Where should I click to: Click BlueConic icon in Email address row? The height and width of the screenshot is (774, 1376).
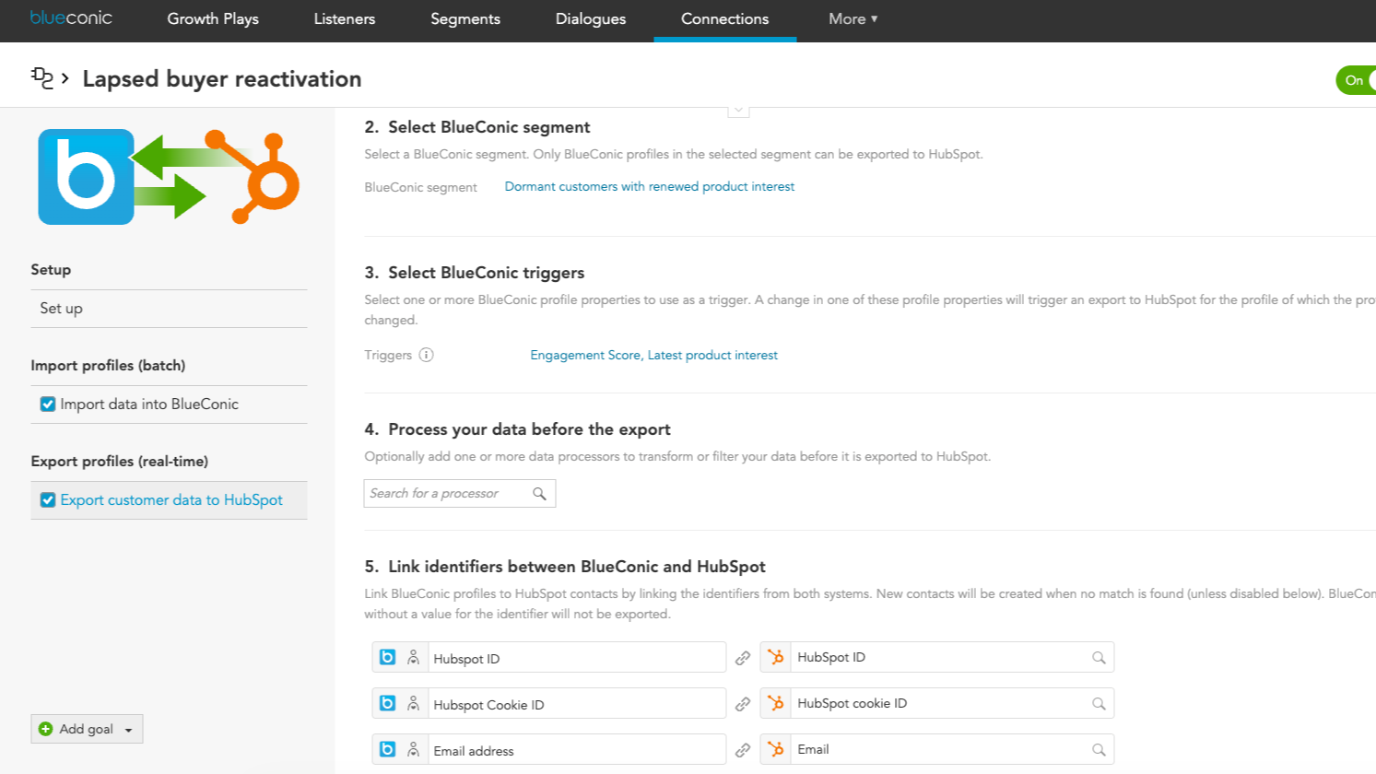coord(388,749)
